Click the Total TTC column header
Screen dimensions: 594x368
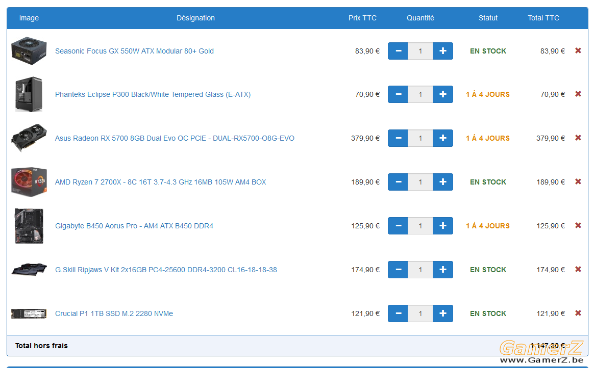coord(543,18)
